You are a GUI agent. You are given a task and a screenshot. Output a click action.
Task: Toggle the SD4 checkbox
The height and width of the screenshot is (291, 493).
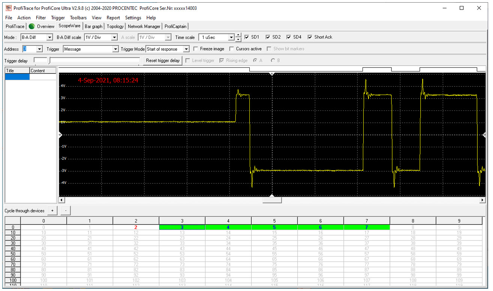tap(289, 37)
